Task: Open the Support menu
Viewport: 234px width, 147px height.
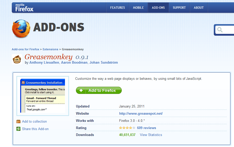Action: click(179, 8)
